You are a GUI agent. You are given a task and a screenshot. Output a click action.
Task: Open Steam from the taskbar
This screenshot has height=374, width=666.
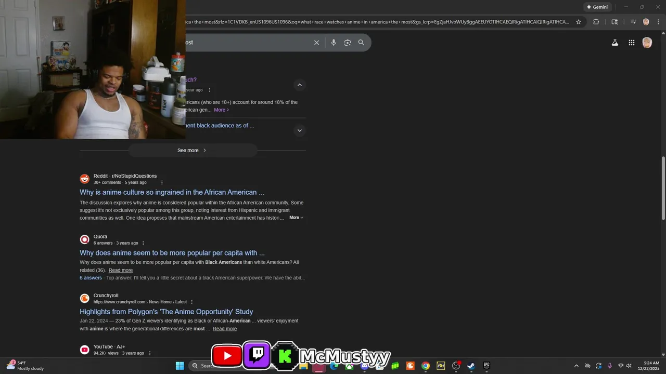click(x=471, y=366)
